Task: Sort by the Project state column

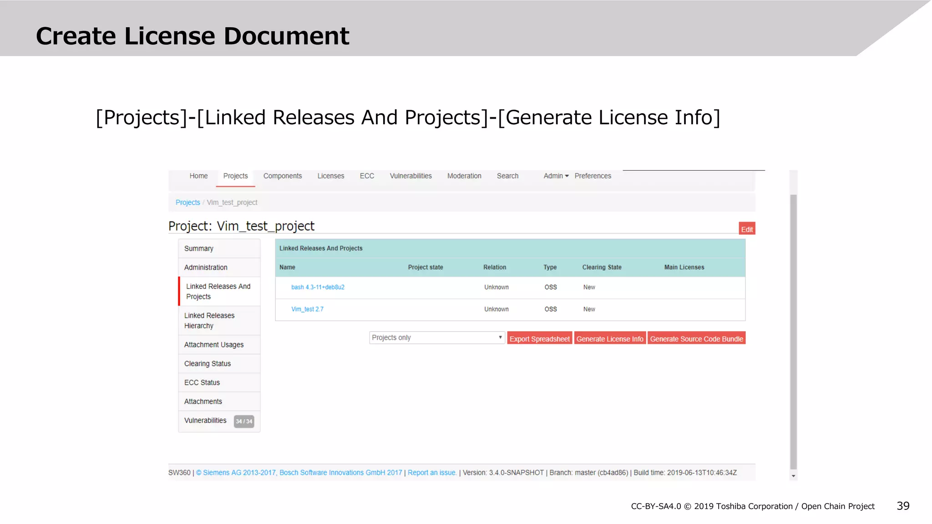Action: (425, 267)
